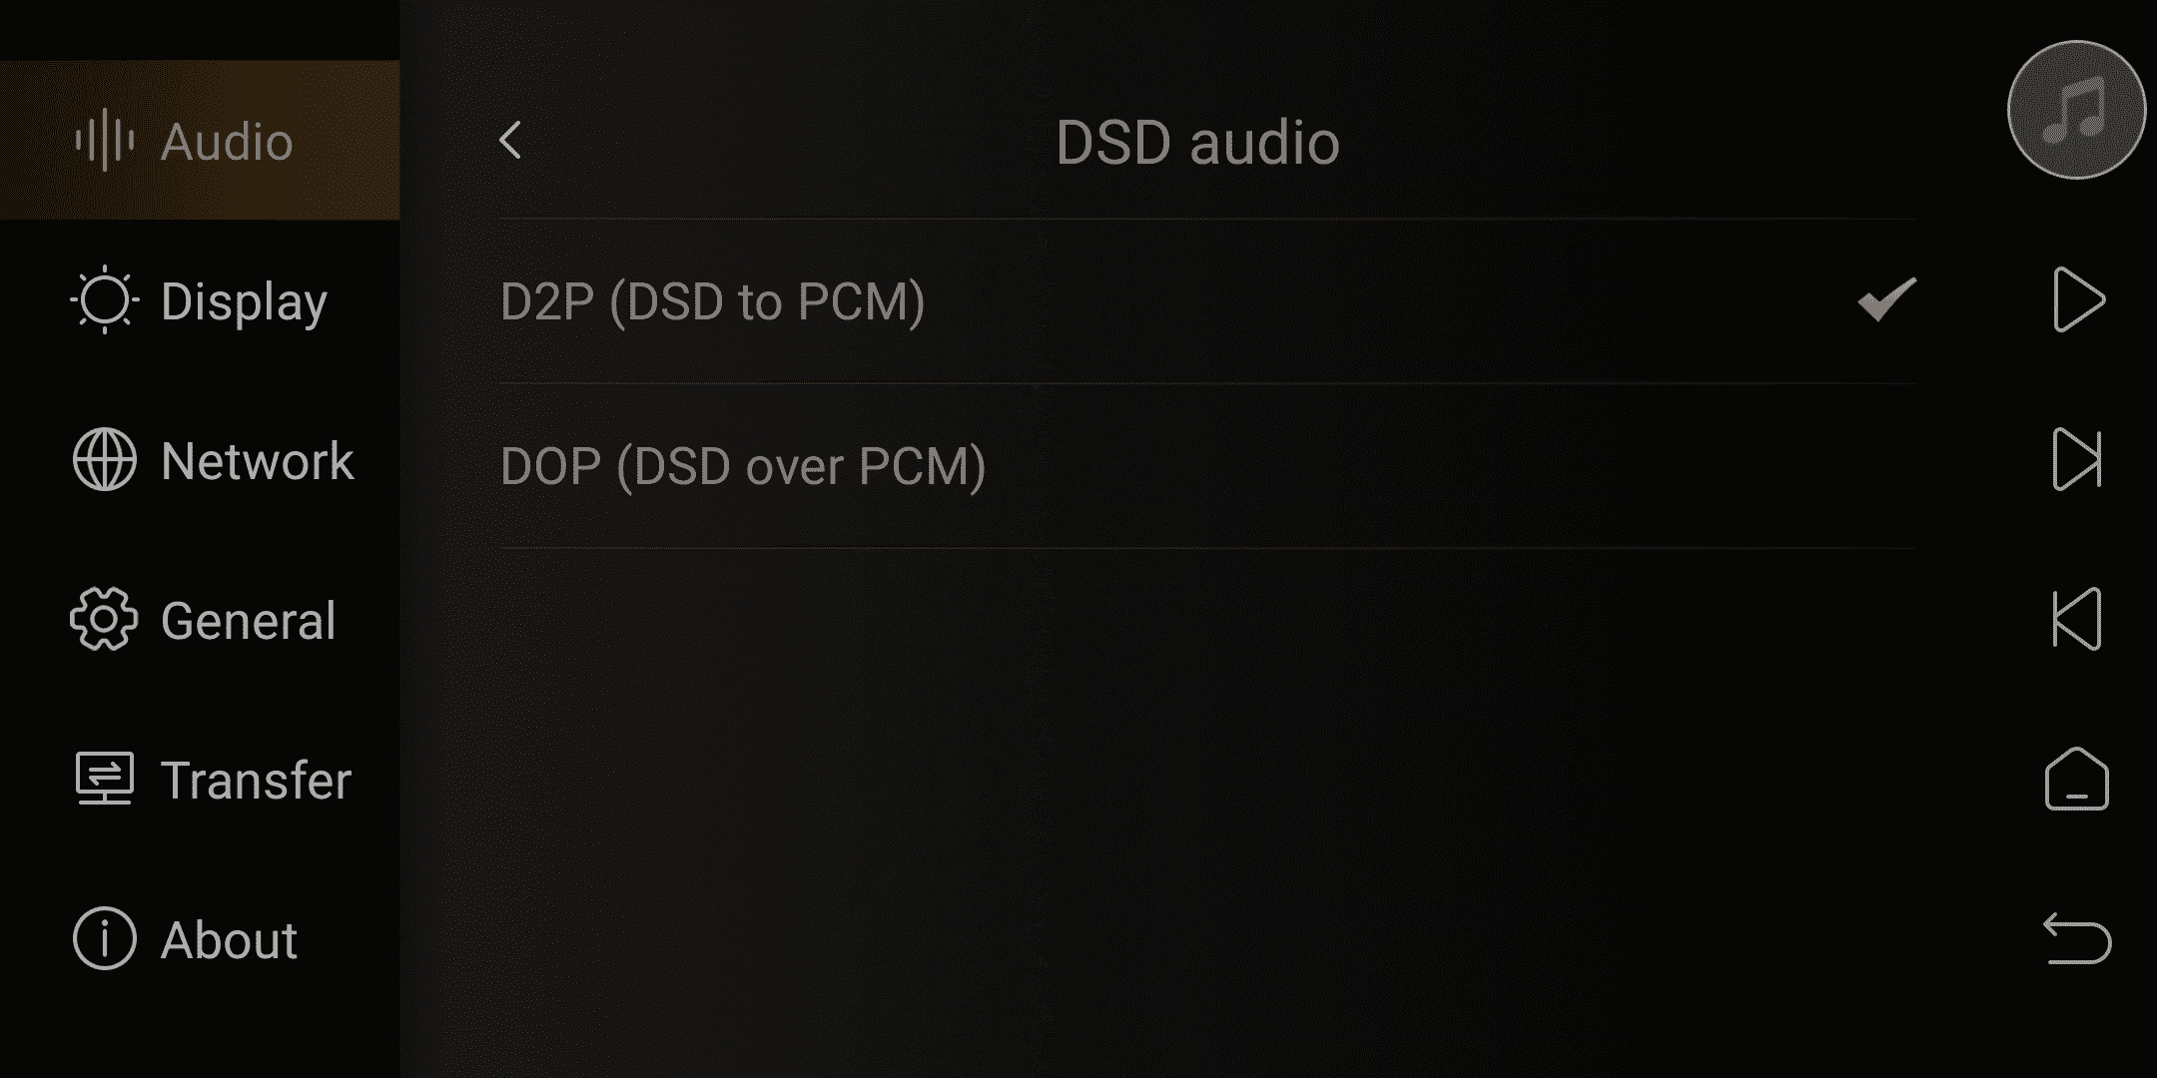
Task: Go to General settings
Action: [200, 619]
